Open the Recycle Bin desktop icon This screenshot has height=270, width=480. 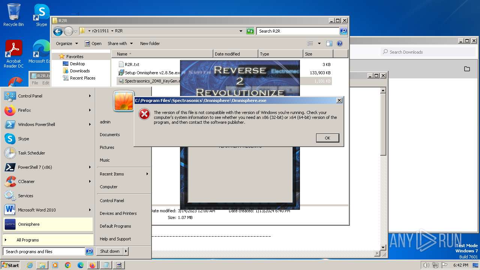click(x=13, y=15)
